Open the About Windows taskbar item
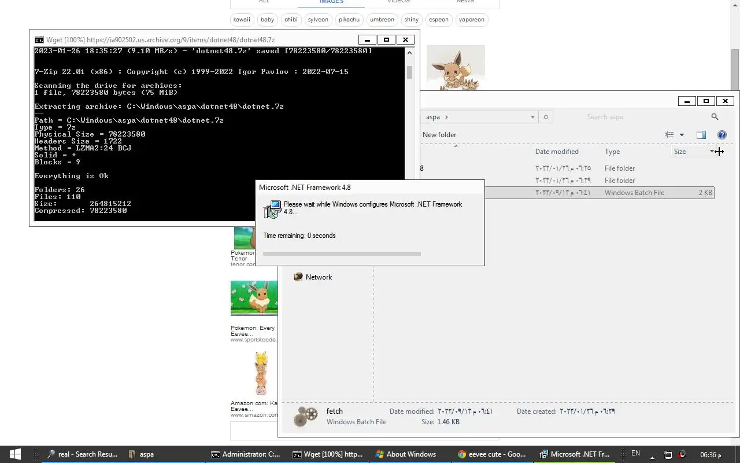 (x=410, y=454)
